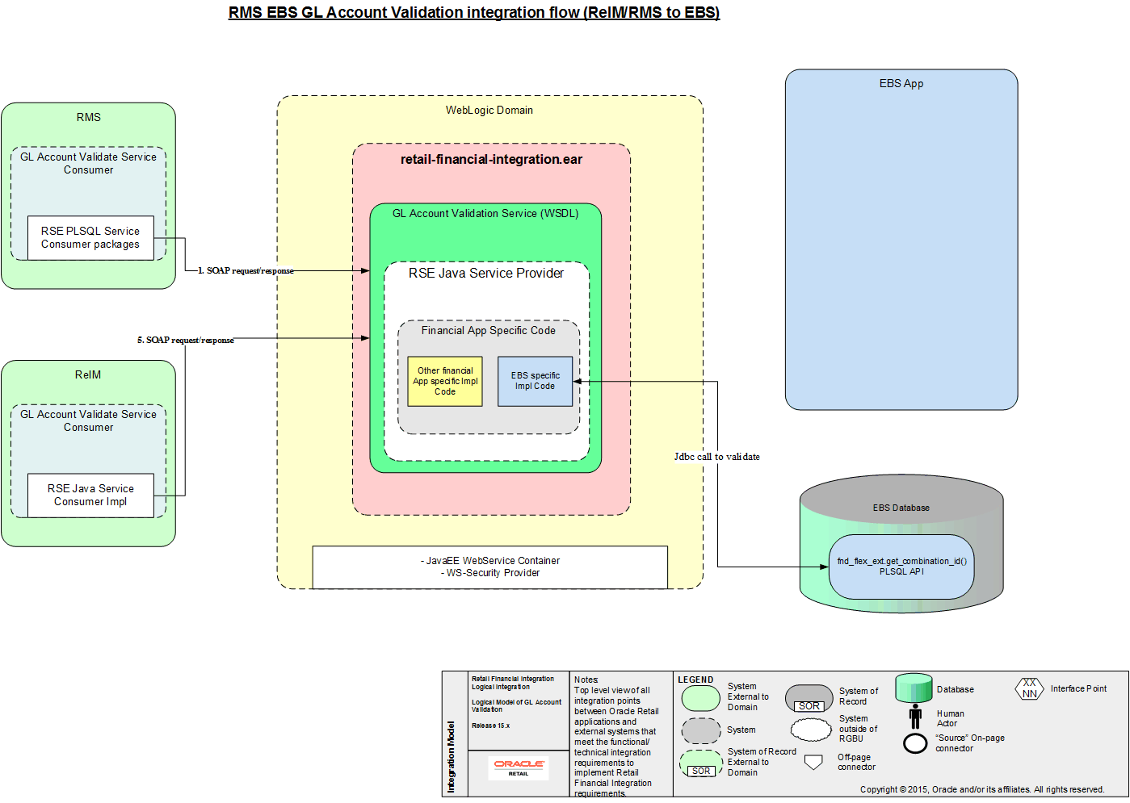Click the underlined diagram title text
The width and height of the screenshot is (1130, 803).
473,13
